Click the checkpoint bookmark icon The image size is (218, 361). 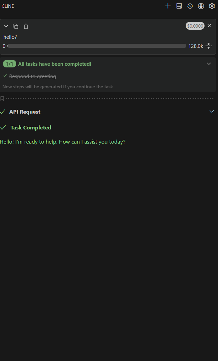coord(2,98)
